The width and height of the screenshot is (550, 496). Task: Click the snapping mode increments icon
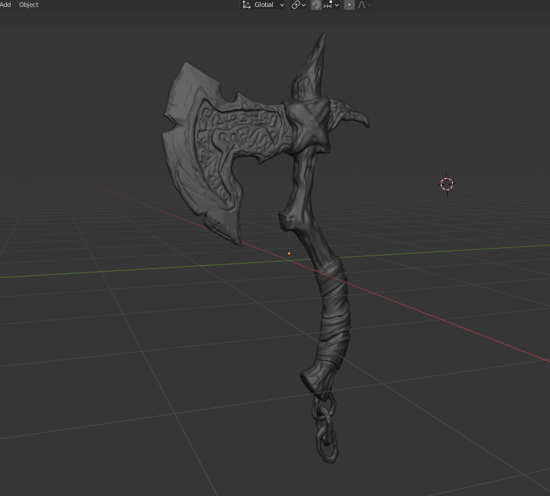coord(327,5)
